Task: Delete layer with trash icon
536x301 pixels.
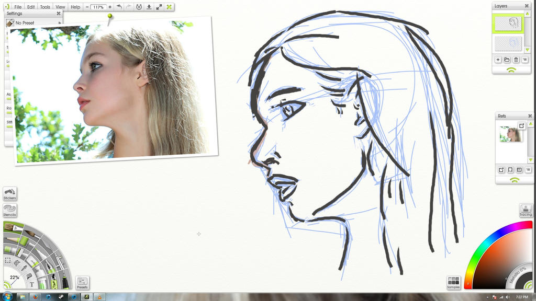Action: (x=516, y=60)
